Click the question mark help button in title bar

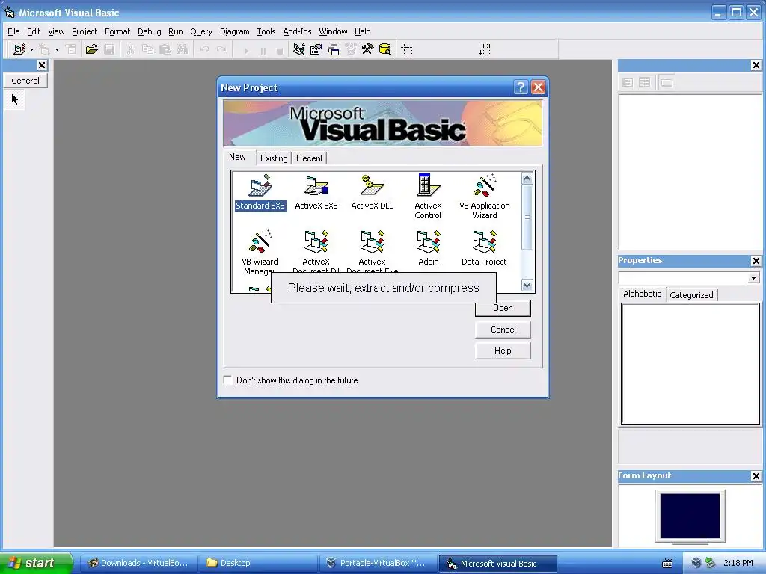pyautogui.click(x=521, y=87)
